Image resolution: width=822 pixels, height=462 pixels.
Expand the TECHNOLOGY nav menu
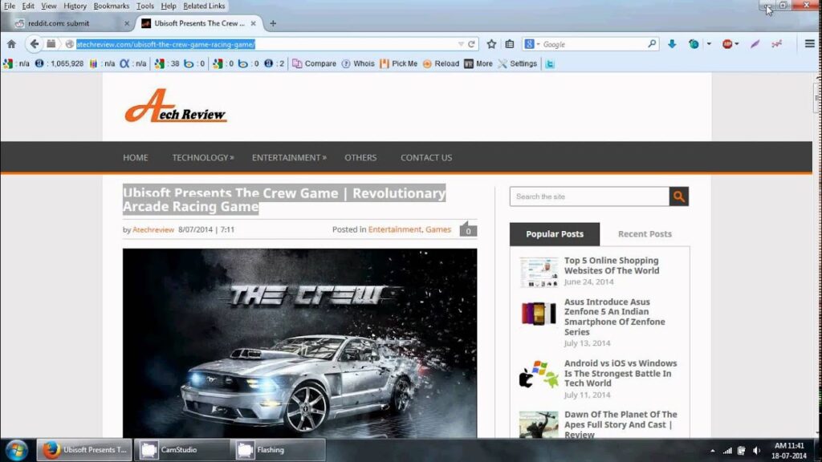203,158
